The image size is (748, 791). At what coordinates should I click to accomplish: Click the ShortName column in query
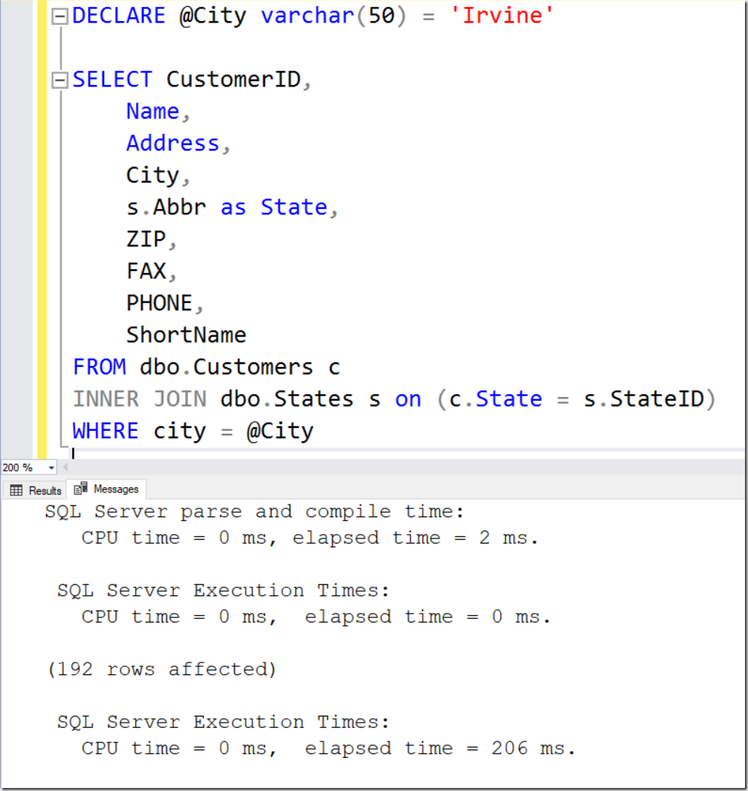click(186, 335)
